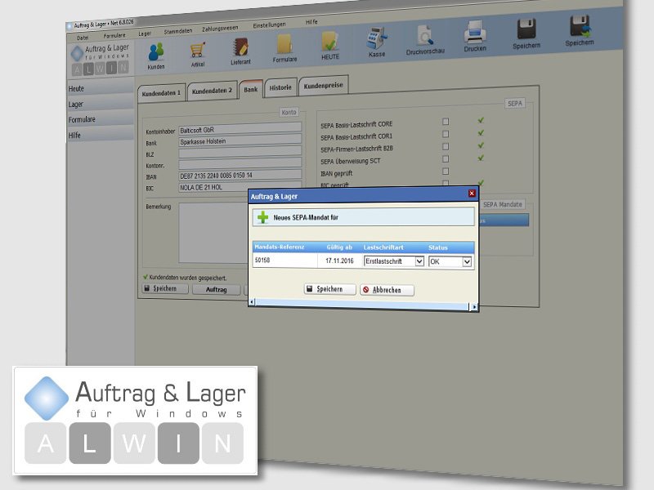
Task: Click the empty Kontonr. input field
Action: (x=240, y=163)
